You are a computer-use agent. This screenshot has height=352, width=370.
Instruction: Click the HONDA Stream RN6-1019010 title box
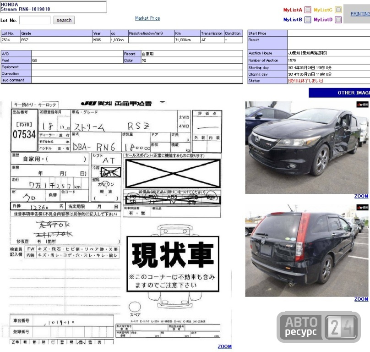pyautogui.click(x=53, y=7)
